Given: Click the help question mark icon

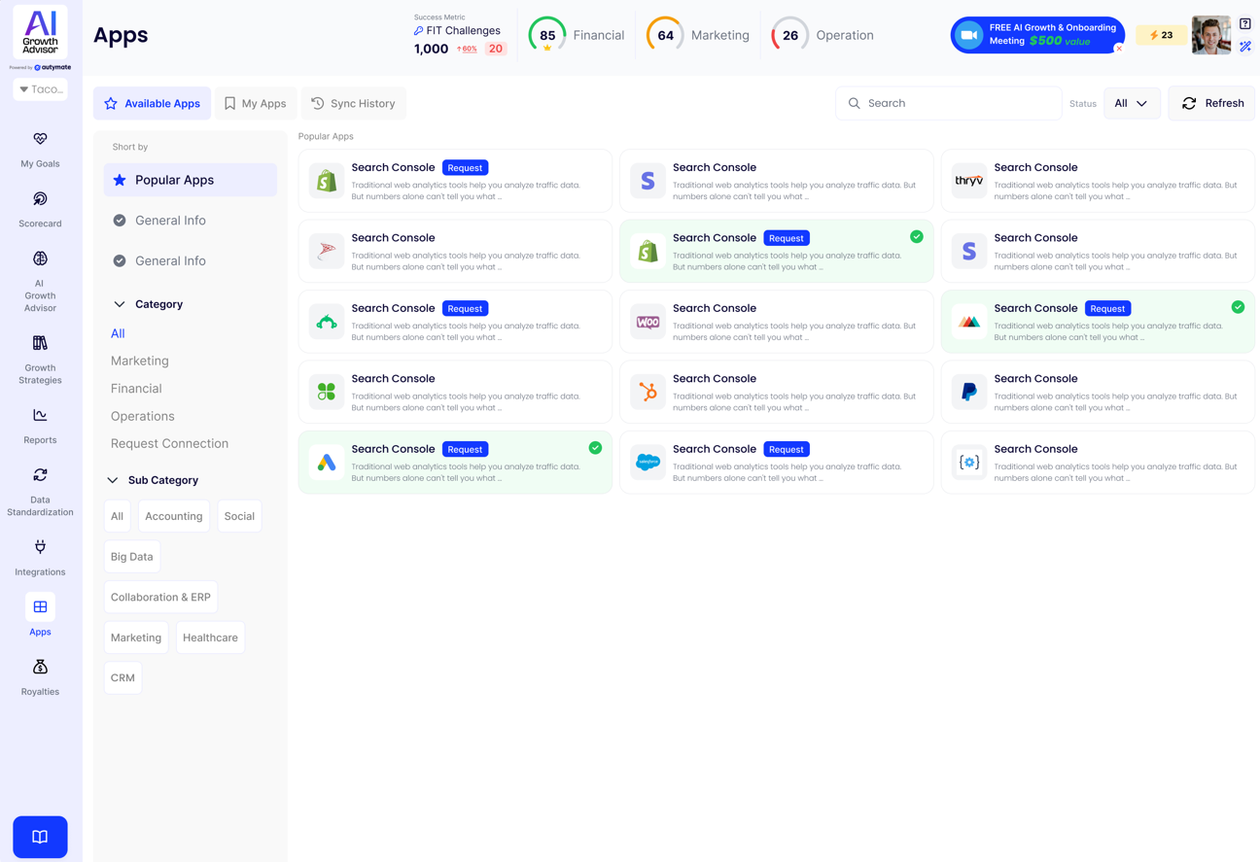Looking at the screenshot, I should pyautogui.click(x=1244, y=24).
